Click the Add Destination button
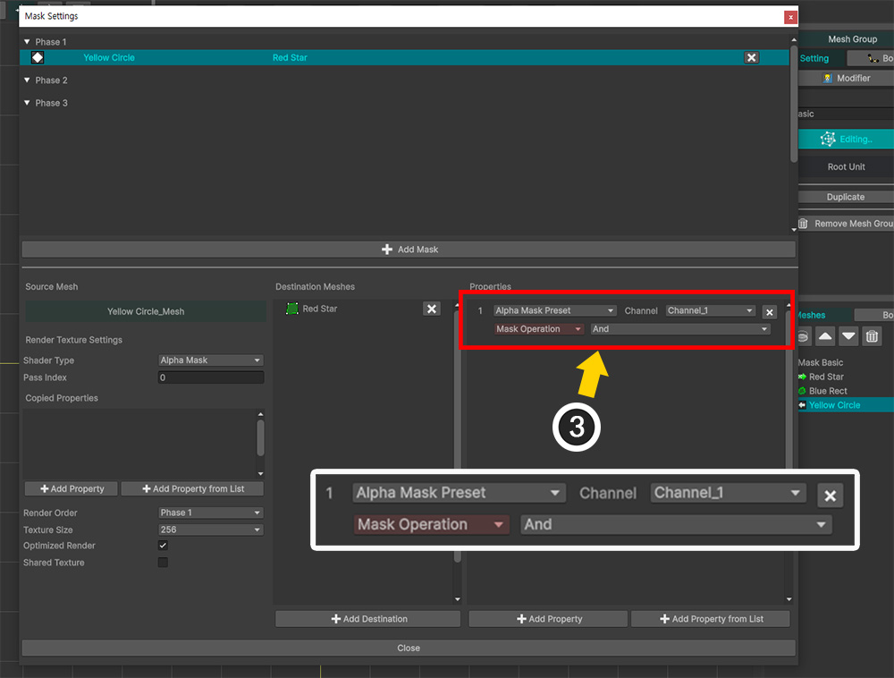 tap(367, 619)
